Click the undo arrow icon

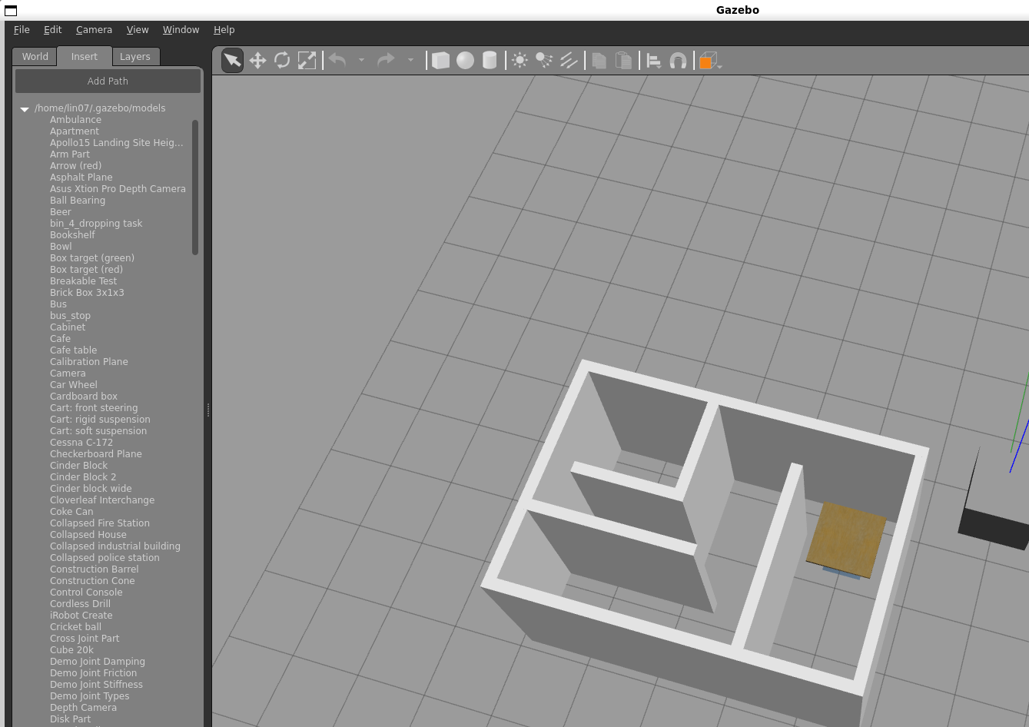click(337, 60)
